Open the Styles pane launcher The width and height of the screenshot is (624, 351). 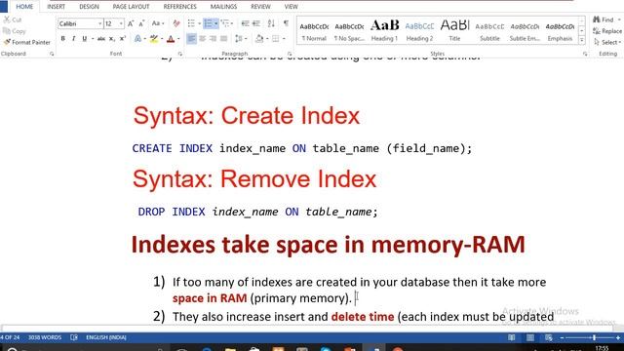[585, 54]
